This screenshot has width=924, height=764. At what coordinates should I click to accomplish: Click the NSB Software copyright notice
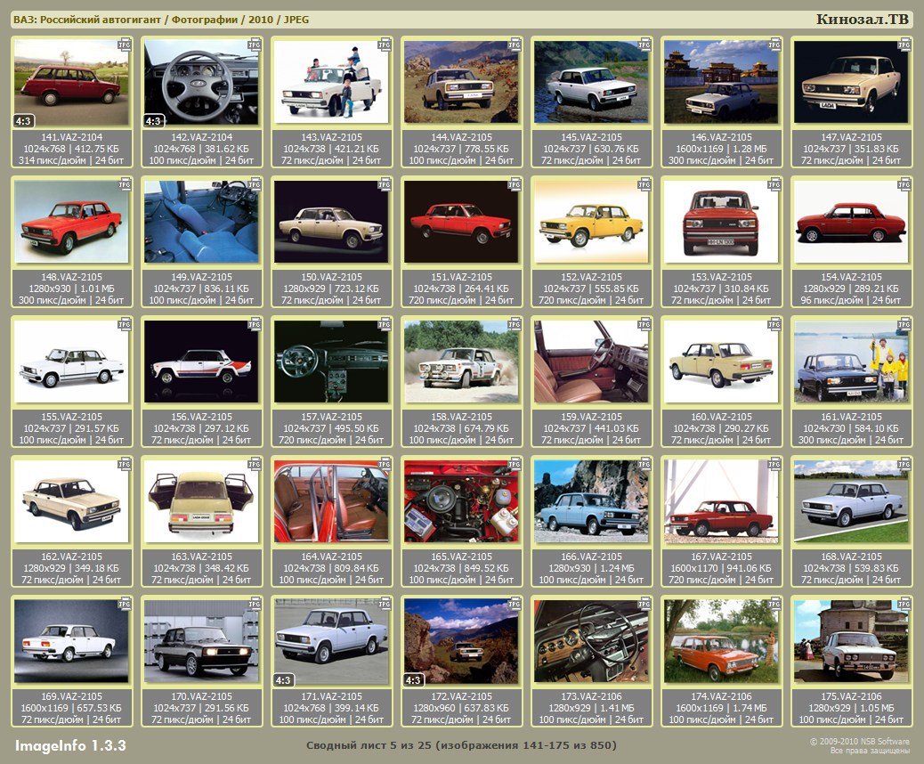(x=859, y=745)
